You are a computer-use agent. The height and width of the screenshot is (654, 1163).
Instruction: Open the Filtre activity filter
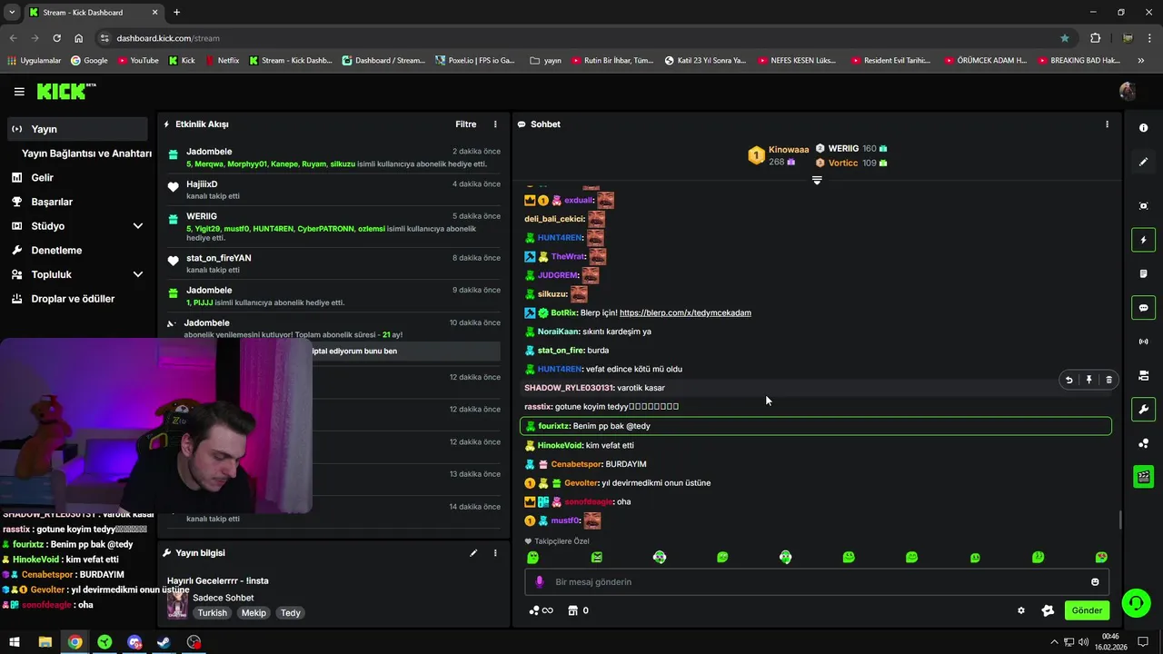pyautogui.click(x=465, y=124)
